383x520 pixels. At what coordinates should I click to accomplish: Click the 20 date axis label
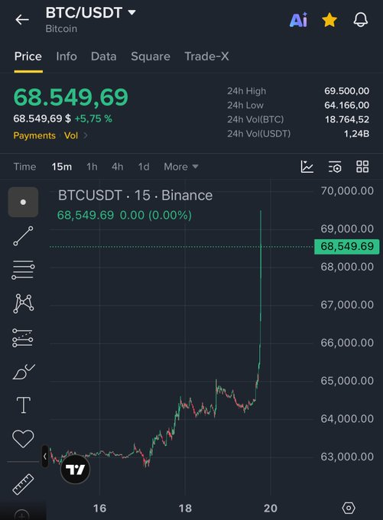[271, 508]
